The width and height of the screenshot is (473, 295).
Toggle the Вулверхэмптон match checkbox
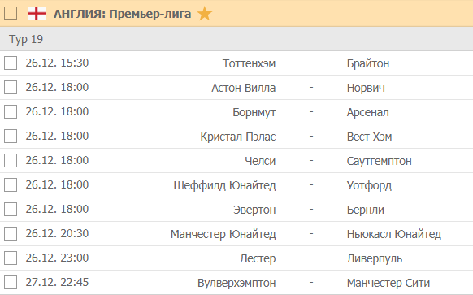pos(11,283)
